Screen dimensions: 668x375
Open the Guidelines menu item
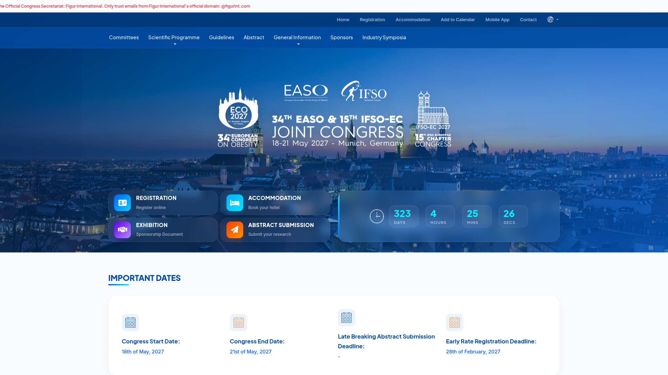tap(222, 37)
